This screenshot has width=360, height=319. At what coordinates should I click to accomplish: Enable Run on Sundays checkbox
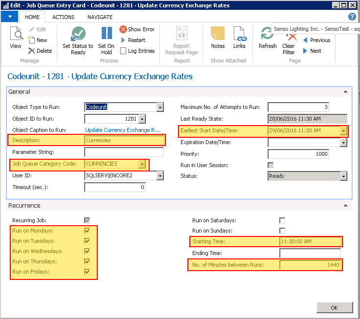282,231
